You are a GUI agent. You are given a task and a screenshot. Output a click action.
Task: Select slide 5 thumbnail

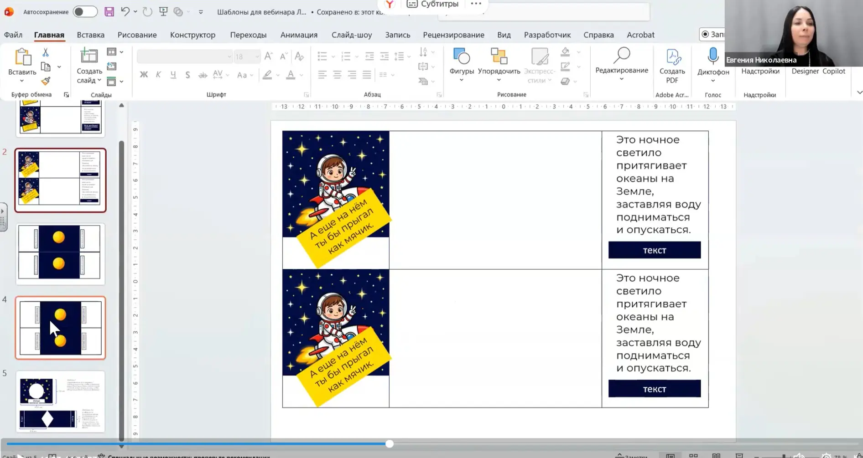click(x=60, y=401)
